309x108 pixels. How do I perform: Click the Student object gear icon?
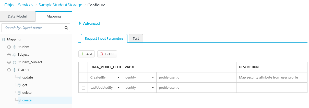(x=15, y=47)
